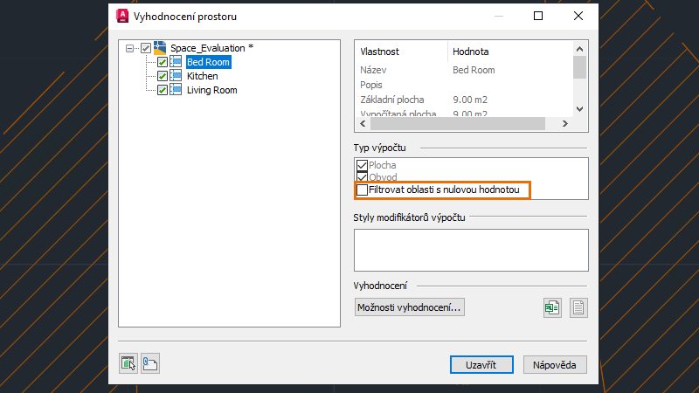Click the Název property row
The width and height of the screenshot is (699, 393).
coord(464,70)
